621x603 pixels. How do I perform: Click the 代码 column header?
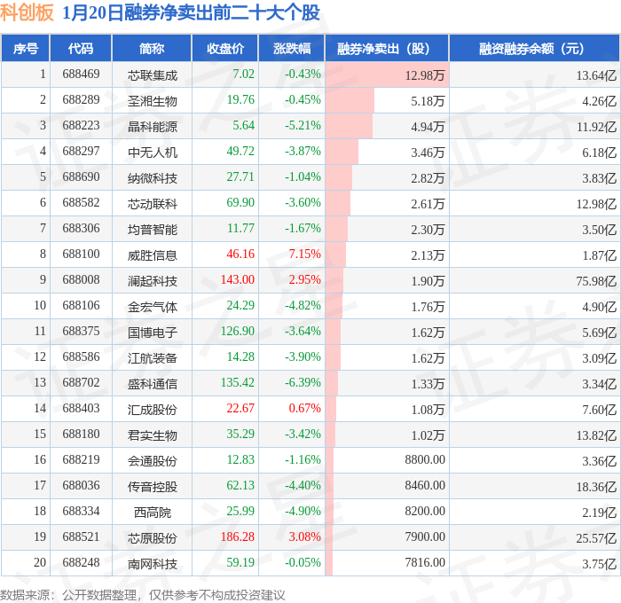pyautogui.click(x=81, y=48)
